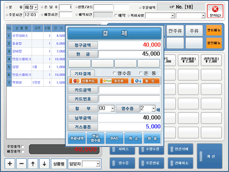The image size is (229, 172).
Task: Move selection up with arrow icon
Action: click(x=33, y=164)
